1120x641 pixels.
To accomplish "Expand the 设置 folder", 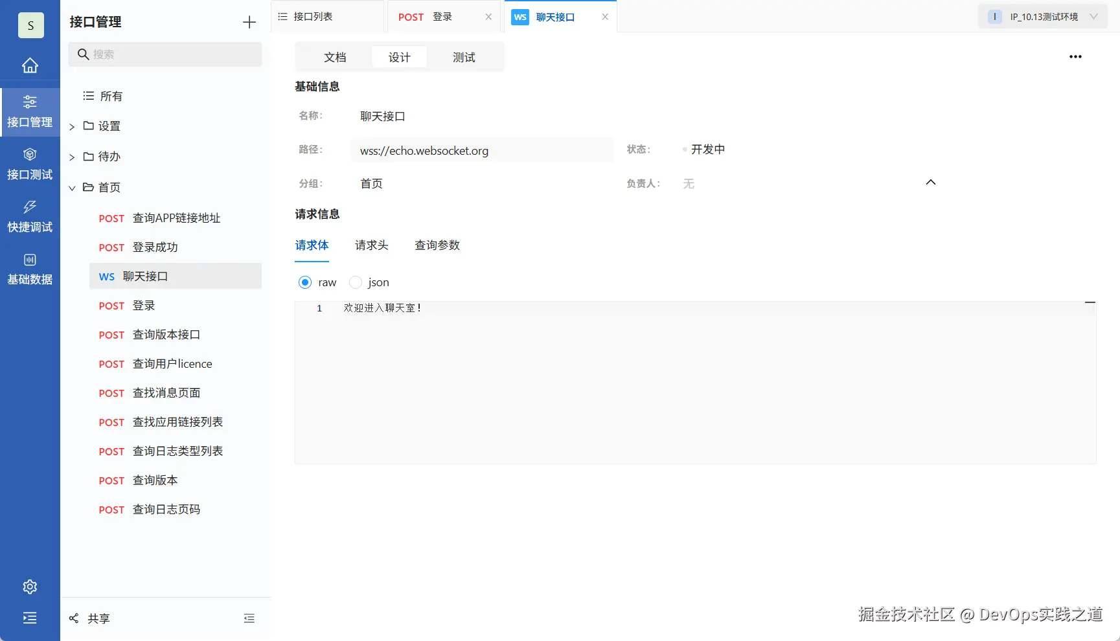I will (72, 126).
